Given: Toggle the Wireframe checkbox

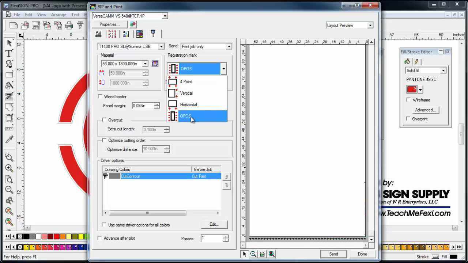Looking at the screenshot, I should [408, 100].
